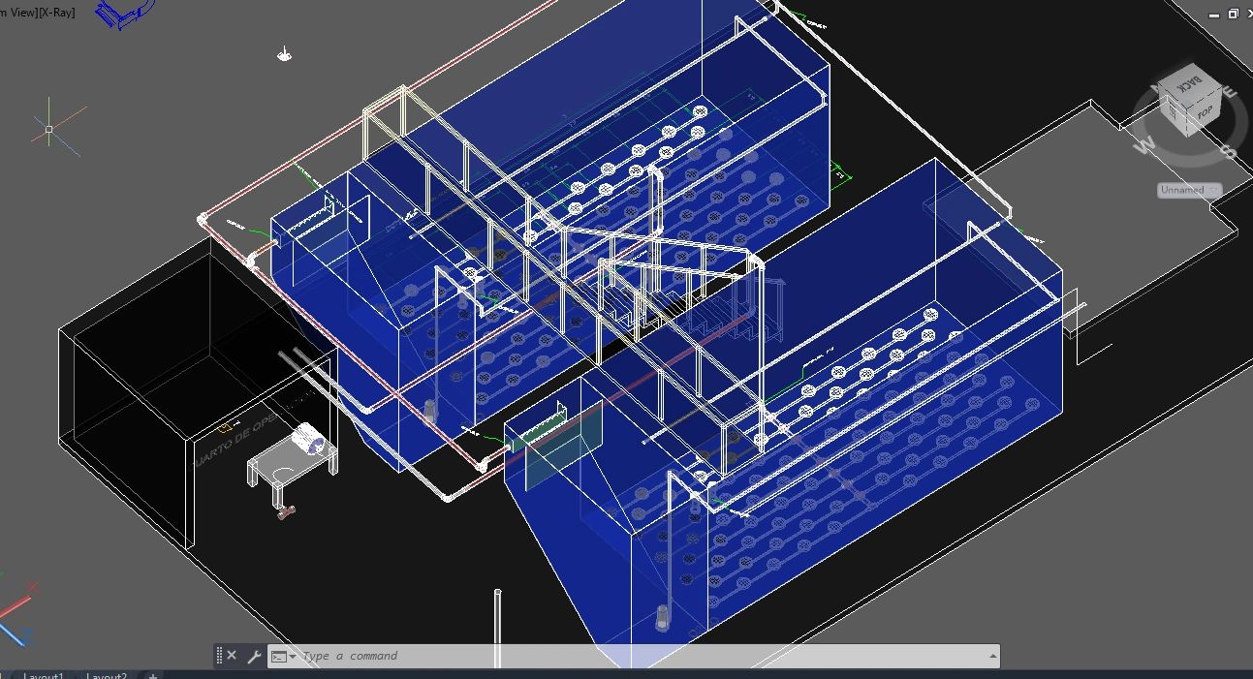
Task: Switch to the Layout2 tab
Action: coord(107,675)
